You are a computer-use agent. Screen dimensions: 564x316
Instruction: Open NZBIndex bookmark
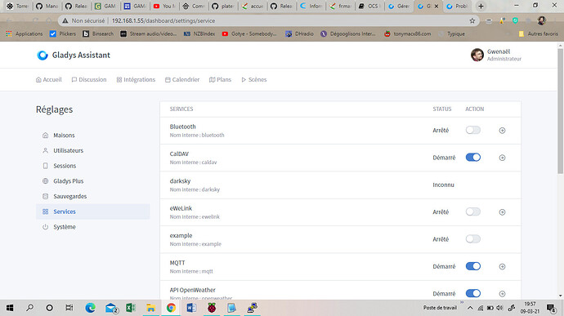199,33
